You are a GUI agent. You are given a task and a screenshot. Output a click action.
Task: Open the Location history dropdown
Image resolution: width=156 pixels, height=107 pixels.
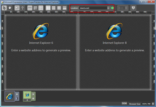(108, 8)
